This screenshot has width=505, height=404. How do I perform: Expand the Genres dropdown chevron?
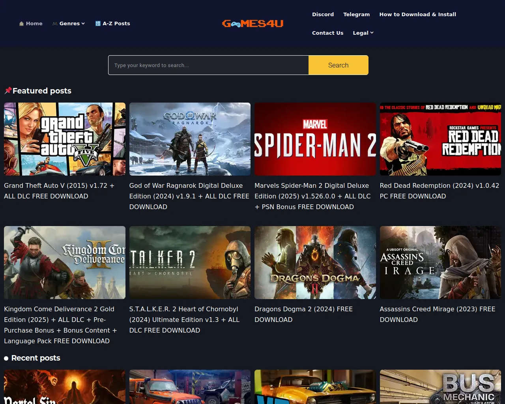(x=83, y=24)
